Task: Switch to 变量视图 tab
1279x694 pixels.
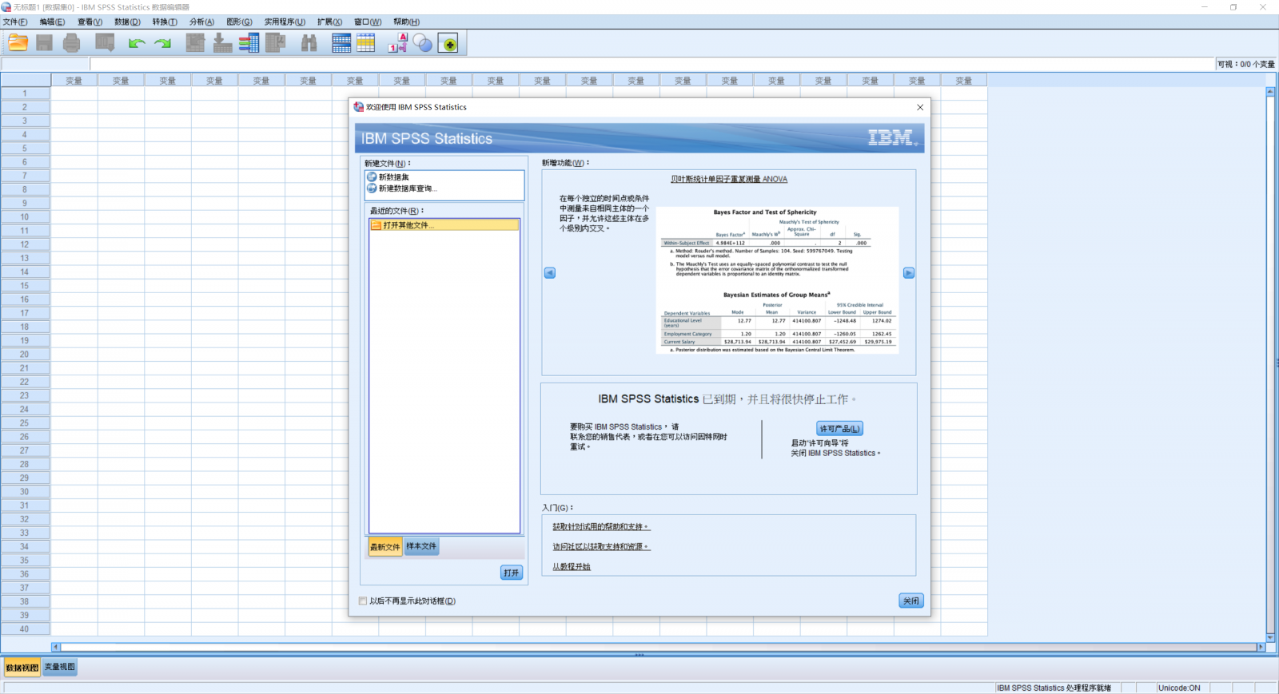Action: click(60, 668)
